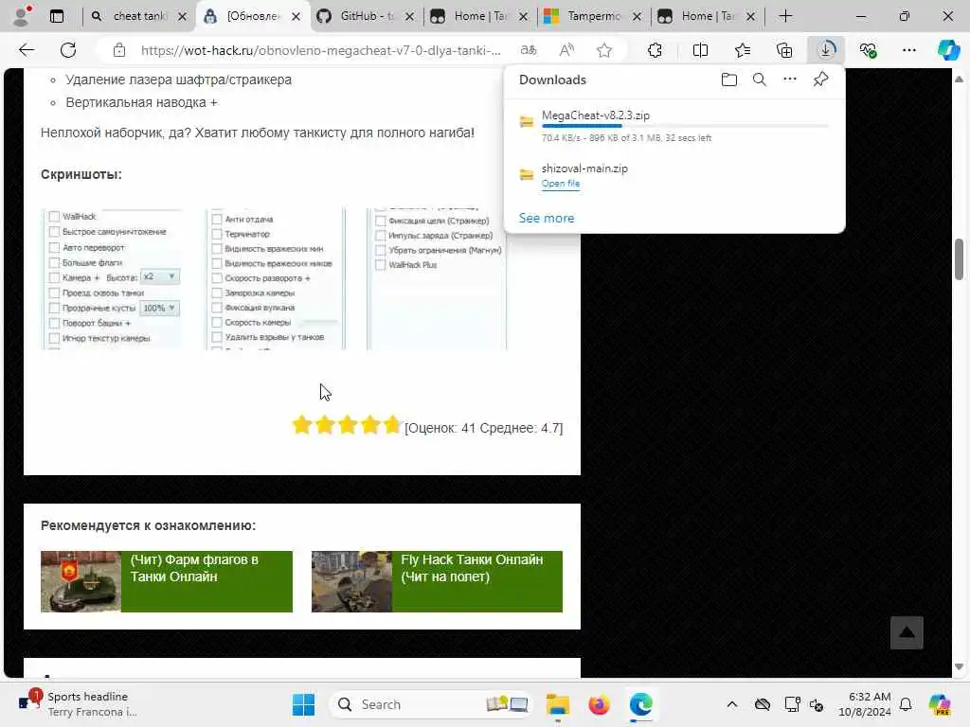Open the translate page icon in address bar
The width and height of the screenshot is (970, 727).
(x=529, y=50)
